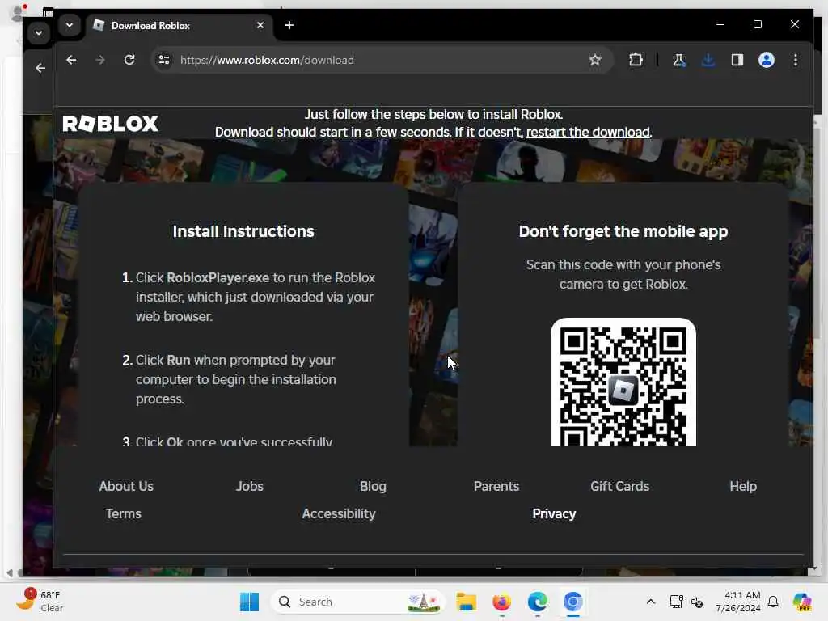
Task: Open the notifications bell icon
Action: pos(773,602)
